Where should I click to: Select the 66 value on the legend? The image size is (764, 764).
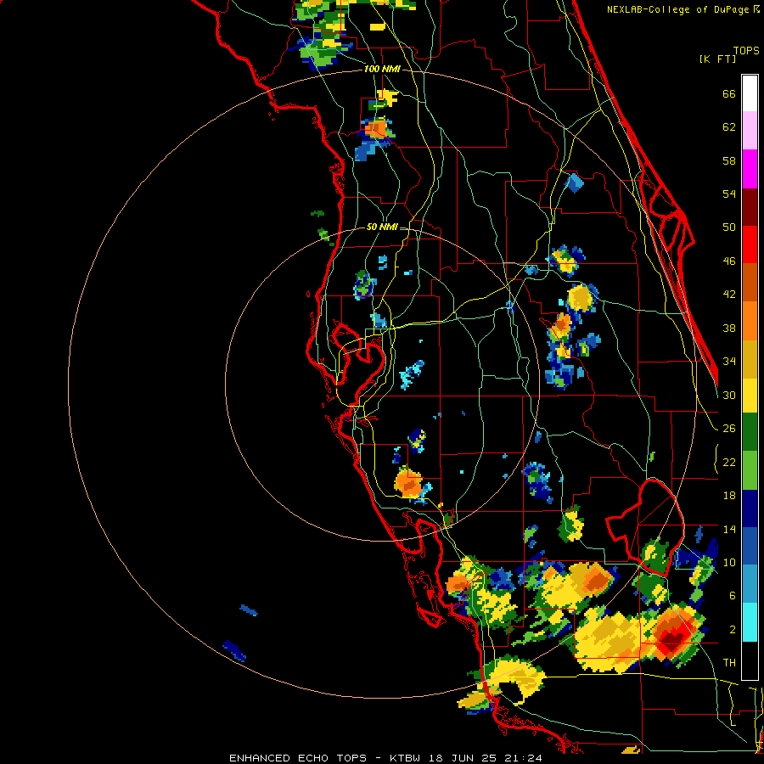click(x=729, y=94)
